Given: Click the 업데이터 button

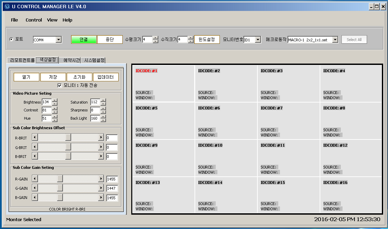Looking at the screenshot, I should pyautogui.click(x=106, y=77).
